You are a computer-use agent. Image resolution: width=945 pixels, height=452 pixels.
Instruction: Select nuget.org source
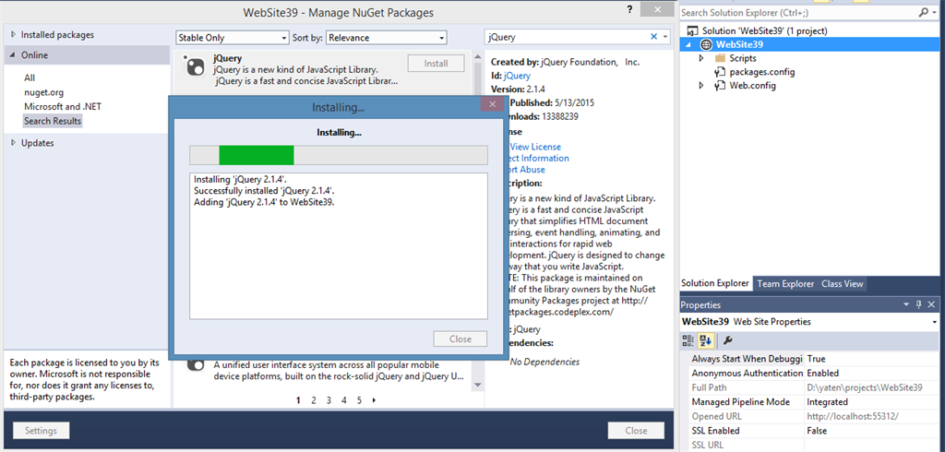(x=44, y=92)
